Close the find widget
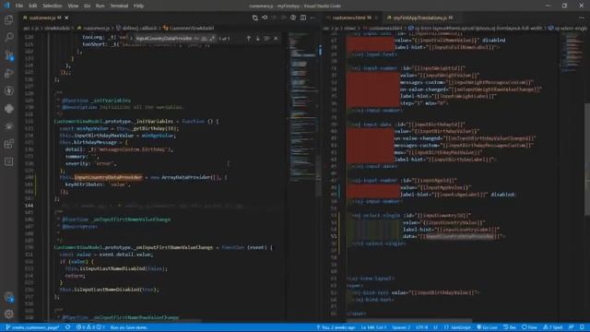The height and width of the screenshot is (332, 590). (x=276, y=39)
